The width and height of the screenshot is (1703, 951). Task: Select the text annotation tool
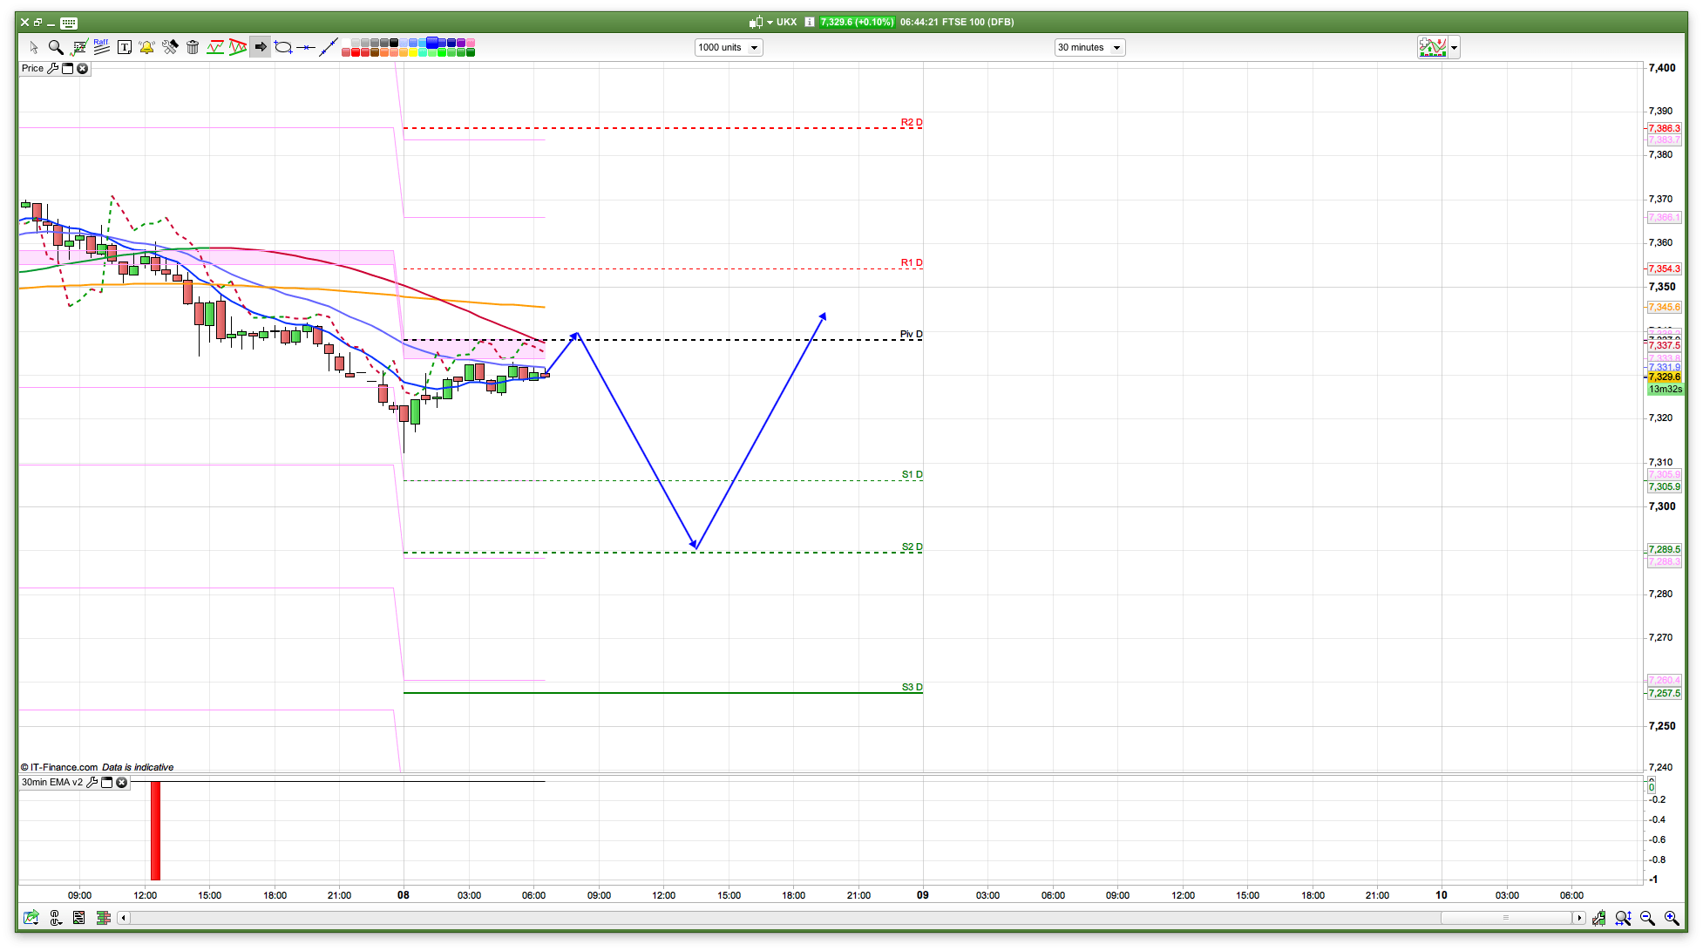pos(125,47)
